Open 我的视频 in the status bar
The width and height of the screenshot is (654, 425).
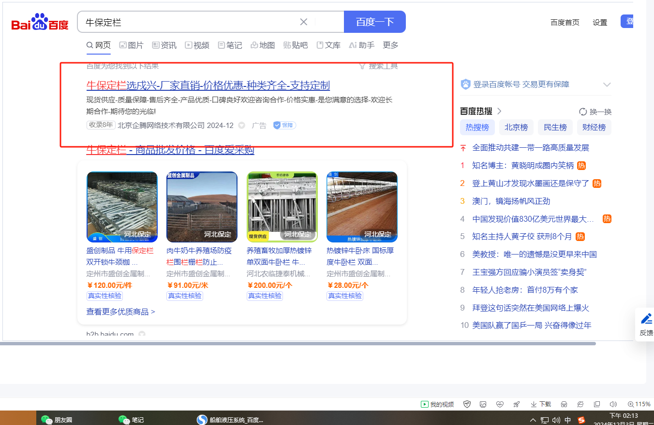click(x=437, y=404)
